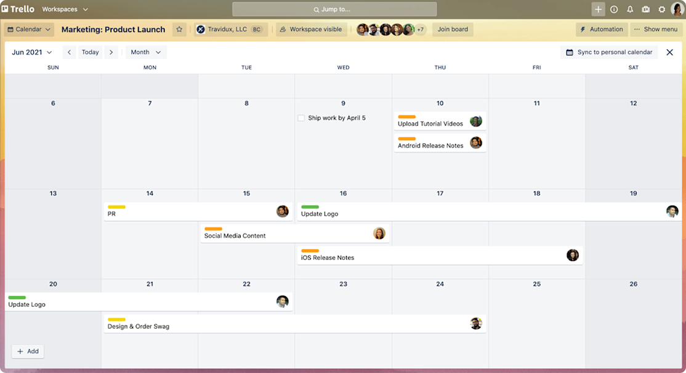686x373 pixels.
Task: Click avatar on Update Logo card, June 22
Action: point(283,301)
